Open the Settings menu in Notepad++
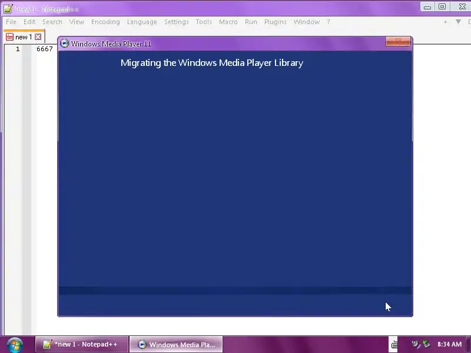471x353 pixels. pyautogui.click(x=176, y=22)
